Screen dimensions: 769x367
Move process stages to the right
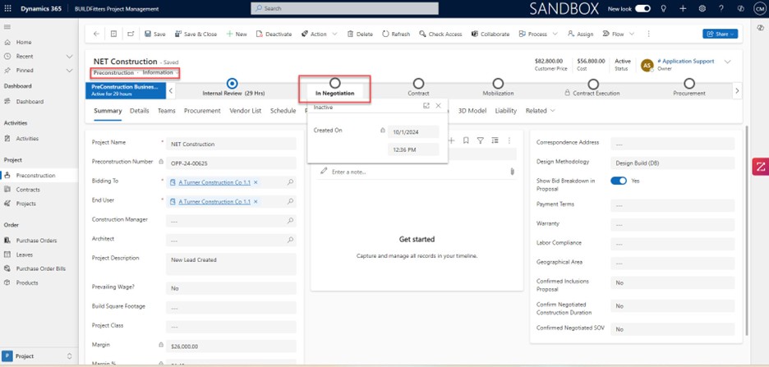[x=737, y=90]
